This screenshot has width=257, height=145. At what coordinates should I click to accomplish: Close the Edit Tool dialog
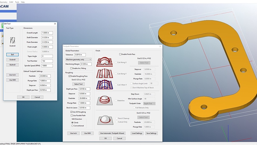(55, 24)
